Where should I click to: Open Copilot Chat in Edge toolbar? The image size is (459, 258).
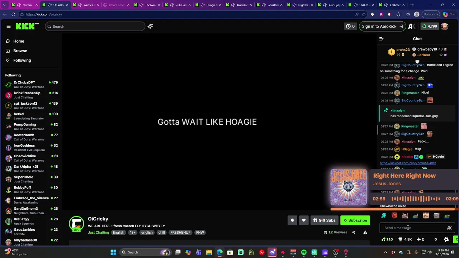click(x=449, y=14)
